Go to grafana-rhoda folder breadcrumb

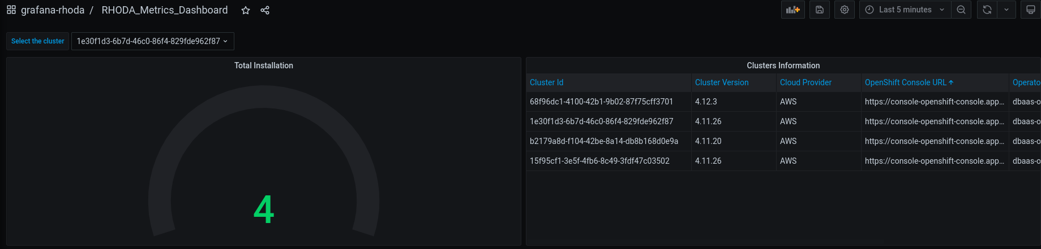(53, 10)
